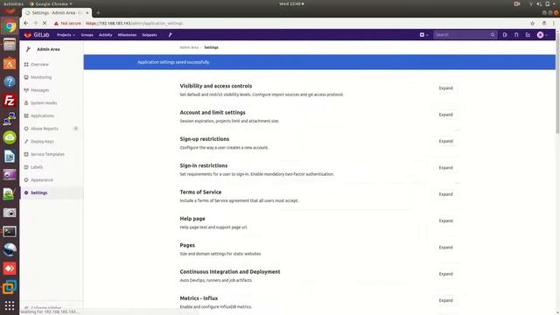Viewport: 560px width, 315px height.
Task: Open the Help icon in the dock
Action: 10,81
